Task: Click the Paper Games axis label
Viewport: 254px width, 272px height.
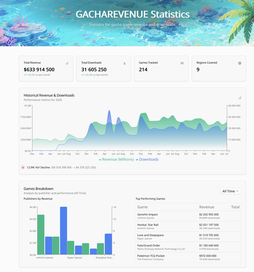Action: [x=75, y=258]
